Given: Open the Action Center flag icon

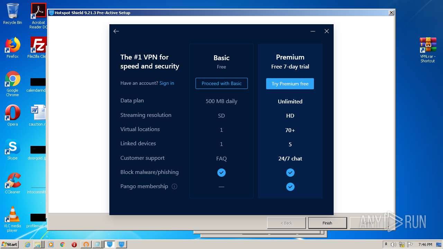Looking at the screenshot, I should click(410, 245).
